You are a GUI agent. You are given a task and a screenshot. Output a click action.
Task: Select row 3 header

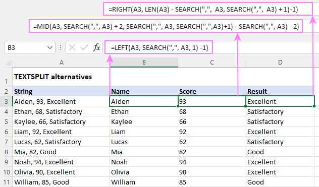click(6, 101)
